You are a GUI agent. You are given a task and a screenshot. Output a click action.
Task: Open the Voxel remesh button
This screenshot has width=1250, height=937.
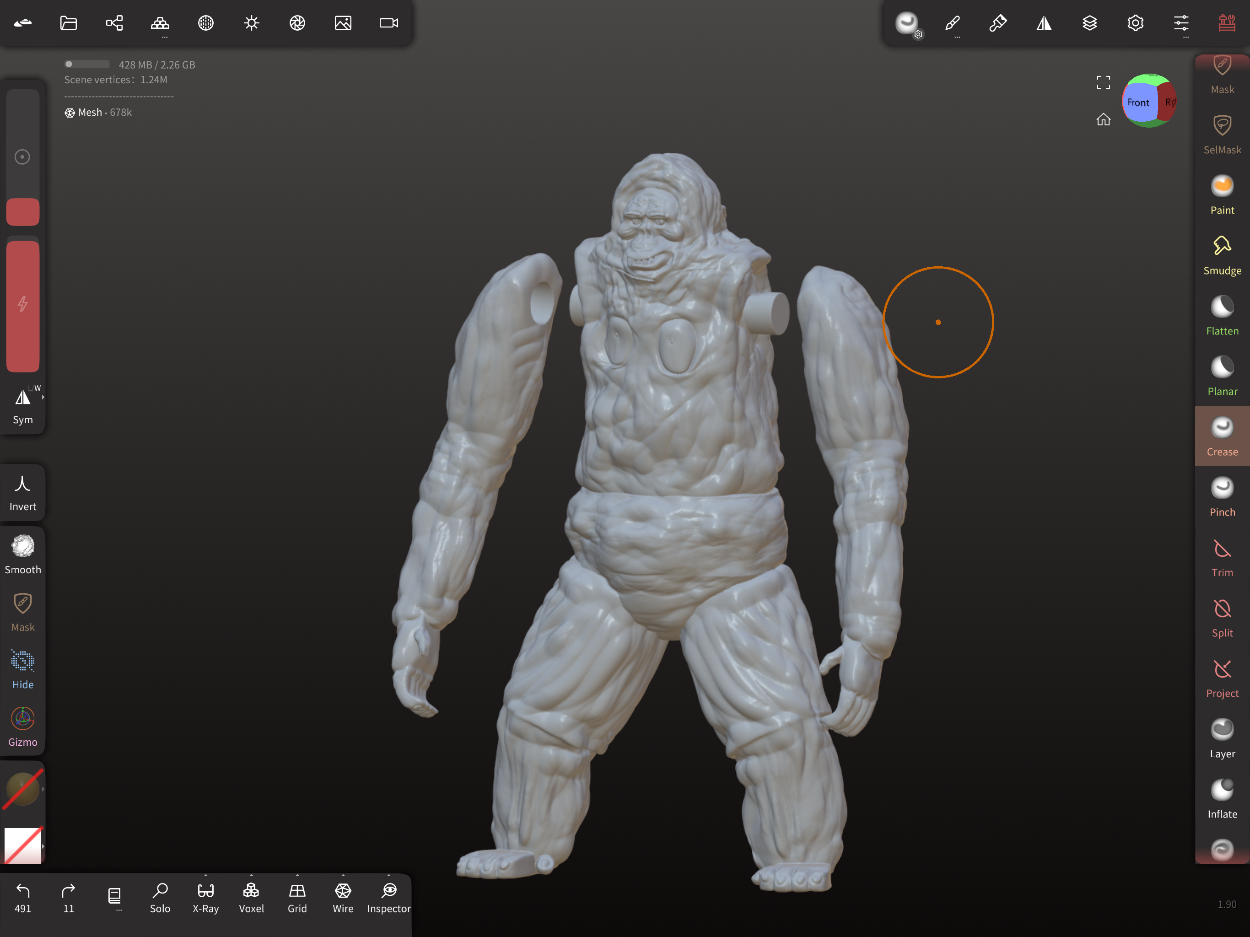click(252, 898)
